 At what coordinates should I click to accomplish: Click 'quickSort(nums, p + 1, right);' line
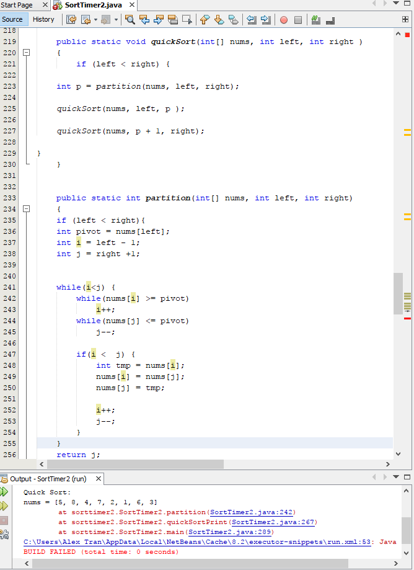pos(130,131)
